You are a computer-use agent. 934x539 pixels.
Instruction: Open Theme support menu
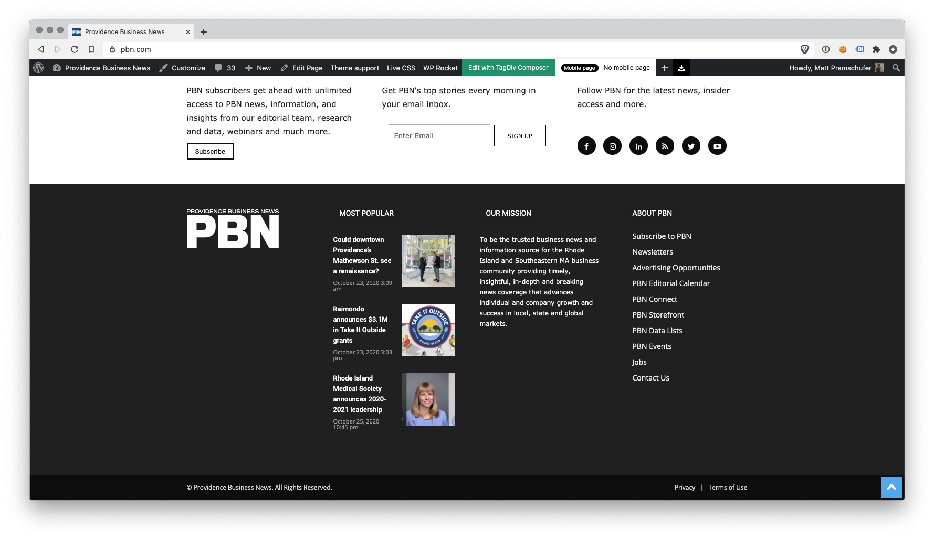click(355, 68)
